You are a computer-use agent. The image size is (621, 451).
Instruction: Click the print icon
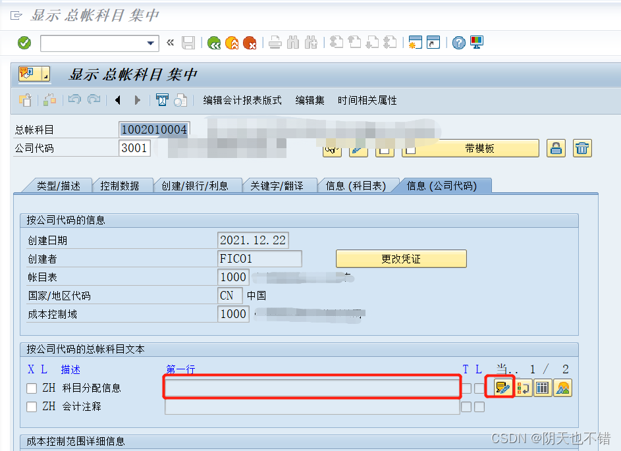pyautogui.click(x=275, y=43)
